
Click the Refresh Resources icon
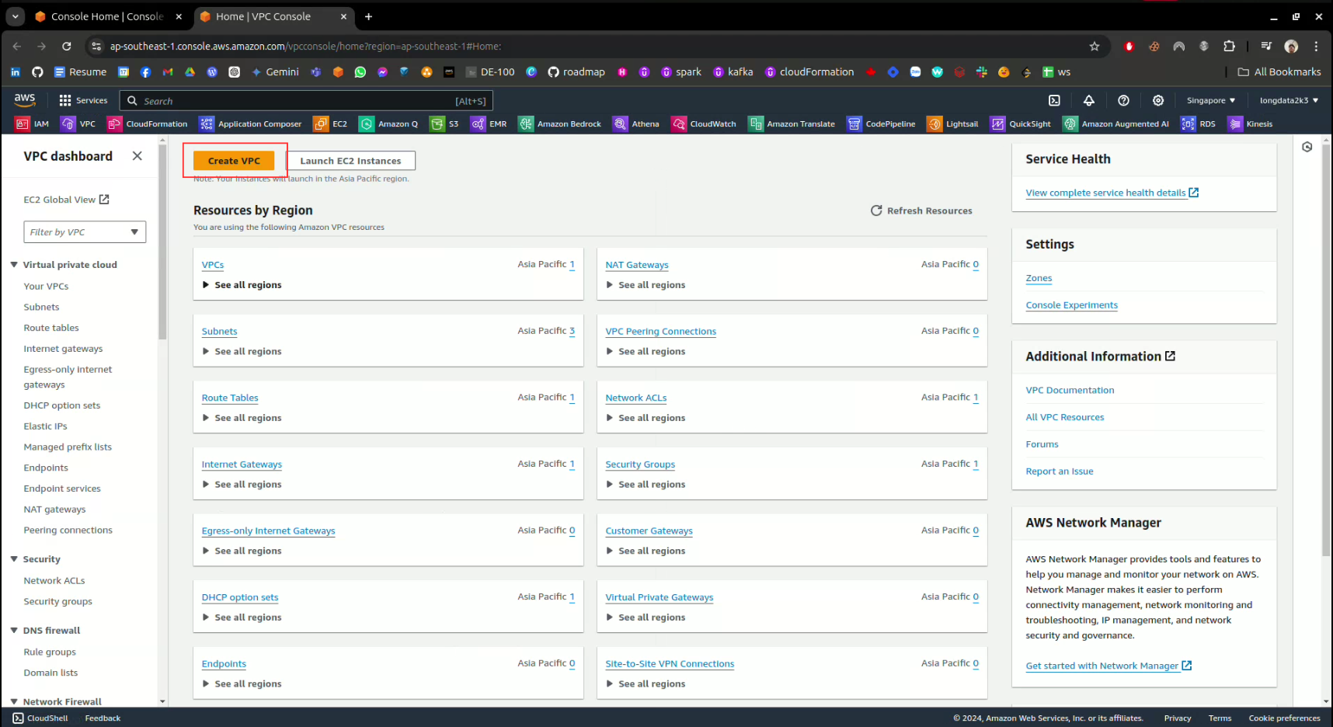point(876,210)
